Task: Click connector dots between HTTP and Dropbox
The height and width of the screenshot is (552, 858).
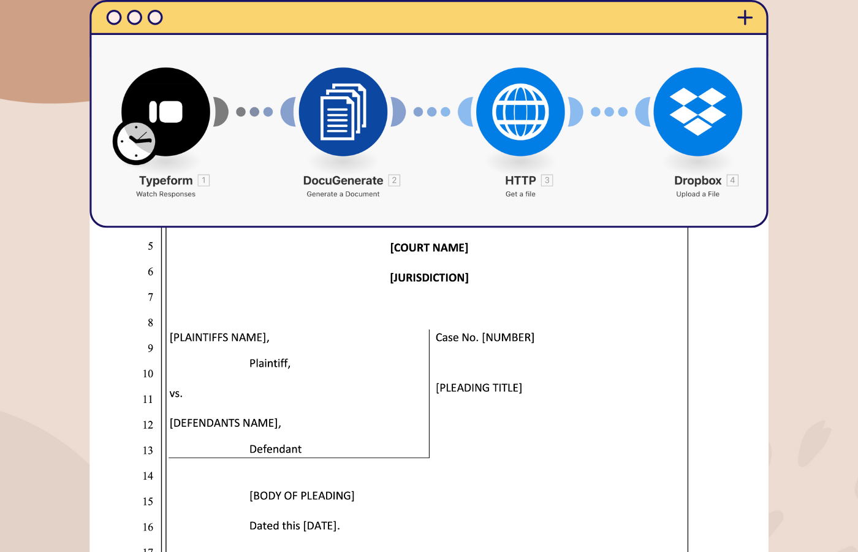Action: [x=609, y=112]
